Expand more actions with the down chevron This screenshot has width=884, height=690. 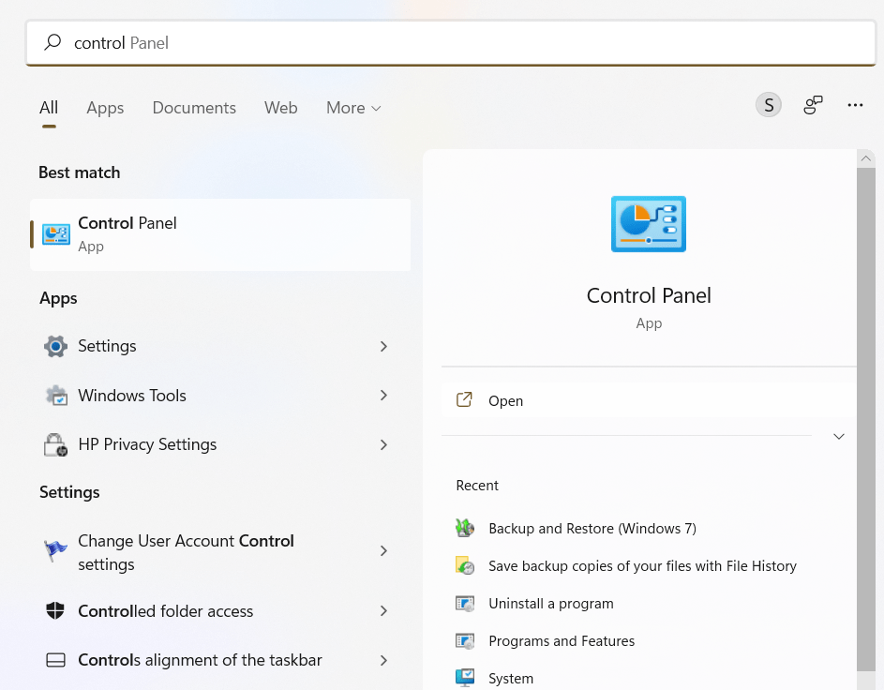839,436
